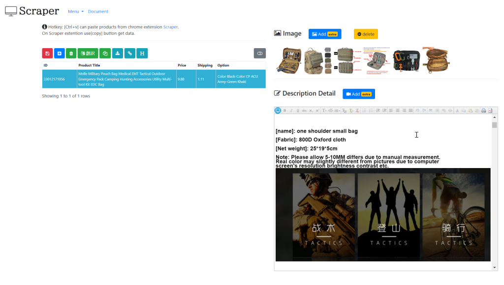Viewport: 504px width, 285px height.
Task: Toggle the gray switch button above table
Action: pyautogui.click(x=259, y=53)
